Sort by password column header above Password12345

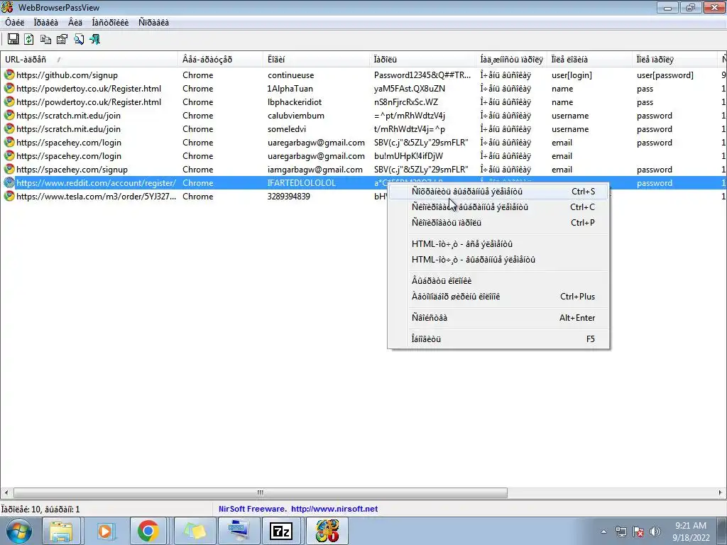point(423,60)
